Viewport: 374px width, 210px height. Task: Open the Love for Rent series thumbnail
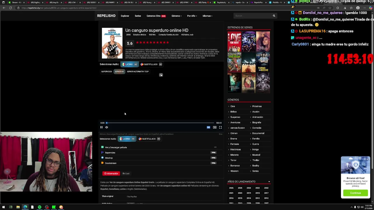coord(234,42)
